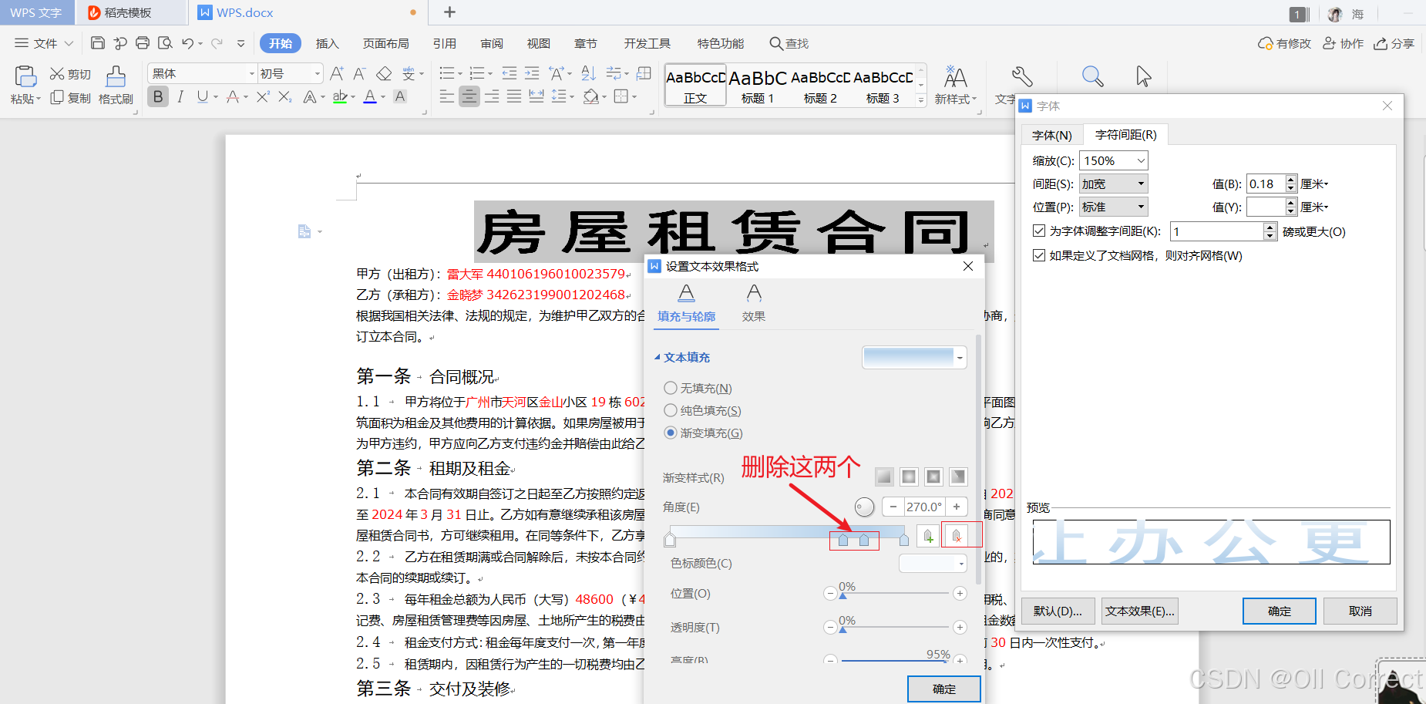
Task: Open the 文件 menu dropdown
Action: point(44,43)
